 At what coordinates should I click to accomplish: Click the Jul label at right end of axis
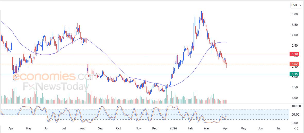coord(279,128)
